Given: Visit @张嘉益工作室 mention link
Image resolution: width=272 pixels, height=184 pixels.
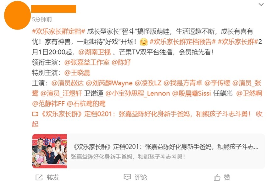Looking at the screenshot, I should click(87, 62).
